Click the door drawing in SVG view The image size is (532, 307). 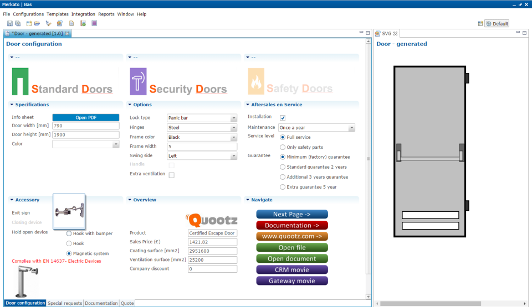[x=431, y=152]
